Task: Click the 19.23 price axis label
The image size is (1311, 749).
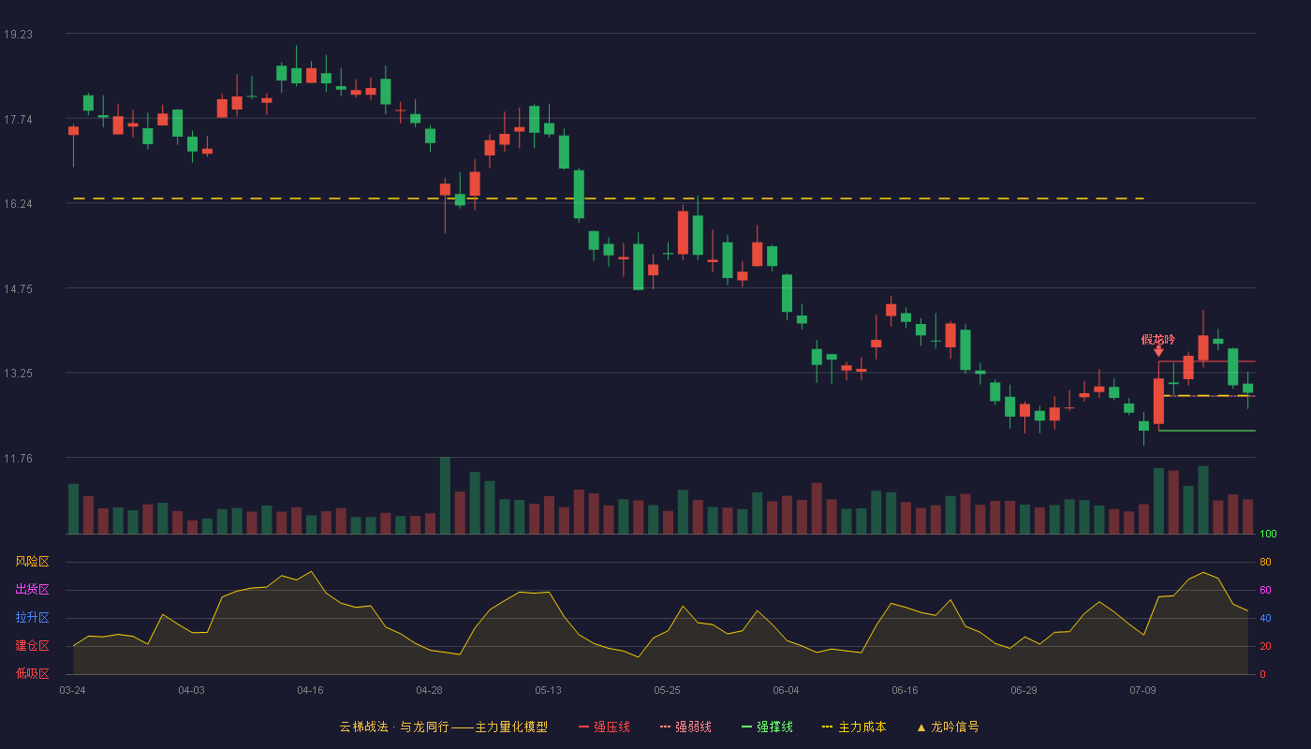Action: [x=18, y=34]
